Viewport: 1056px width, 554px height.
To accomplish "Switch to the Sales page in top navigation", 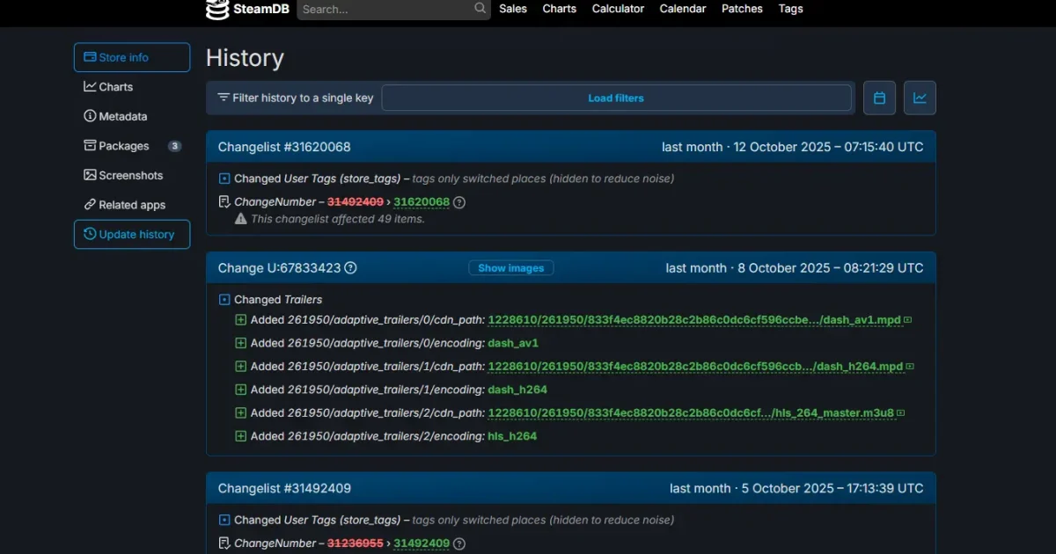I will 513,9.
